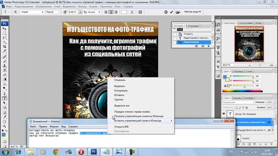Select the Pen tool
This screenshot has width=278, height=156.
click(5, 94)
